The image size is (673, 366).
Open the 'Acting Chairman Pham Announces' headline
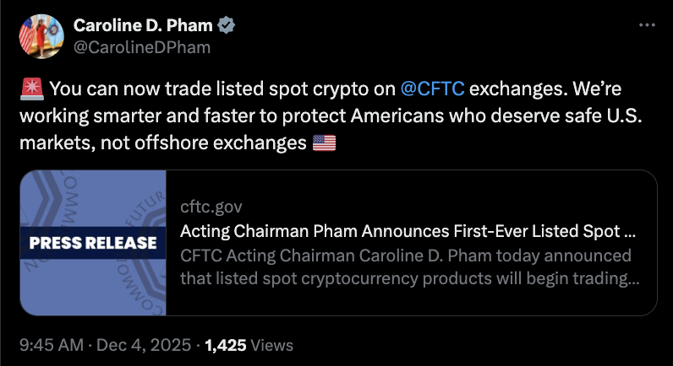pyautogui.click(x=408, y=230)
